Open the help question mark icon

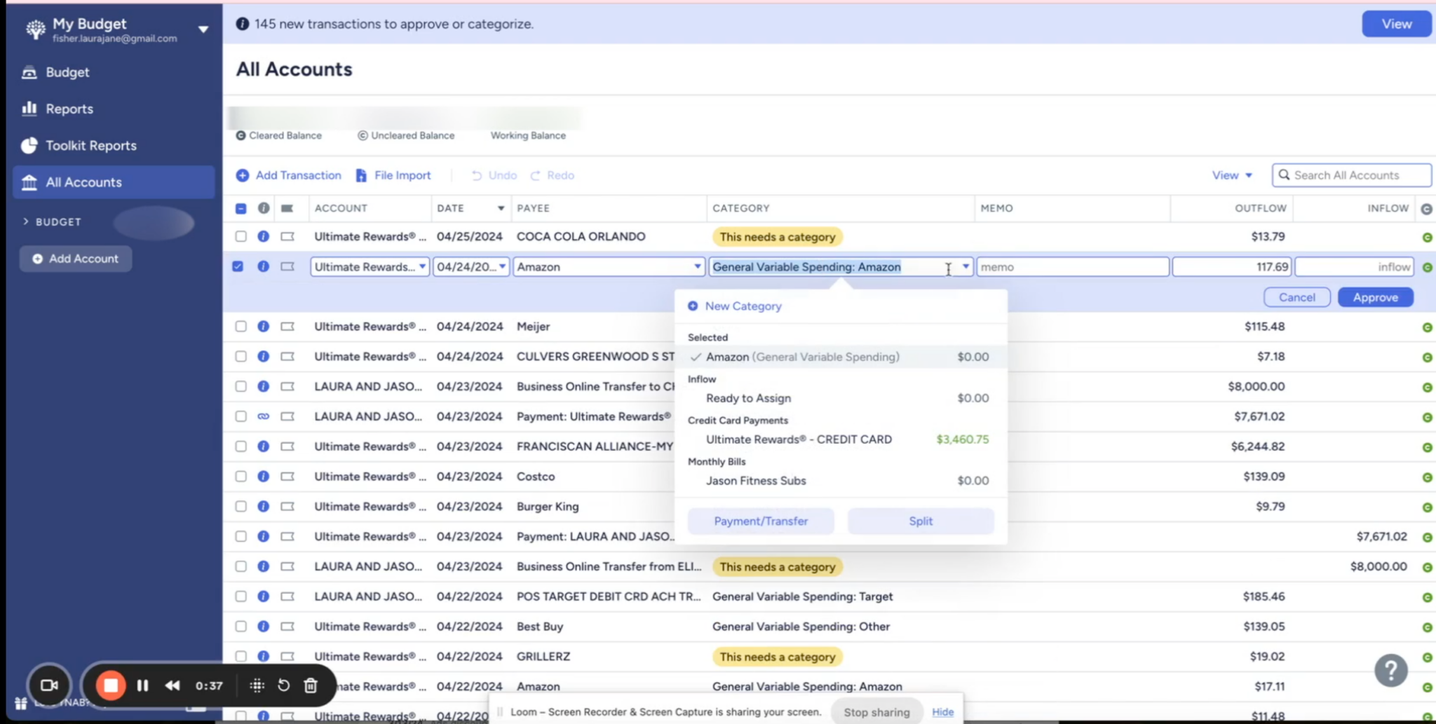(1390, 671)
